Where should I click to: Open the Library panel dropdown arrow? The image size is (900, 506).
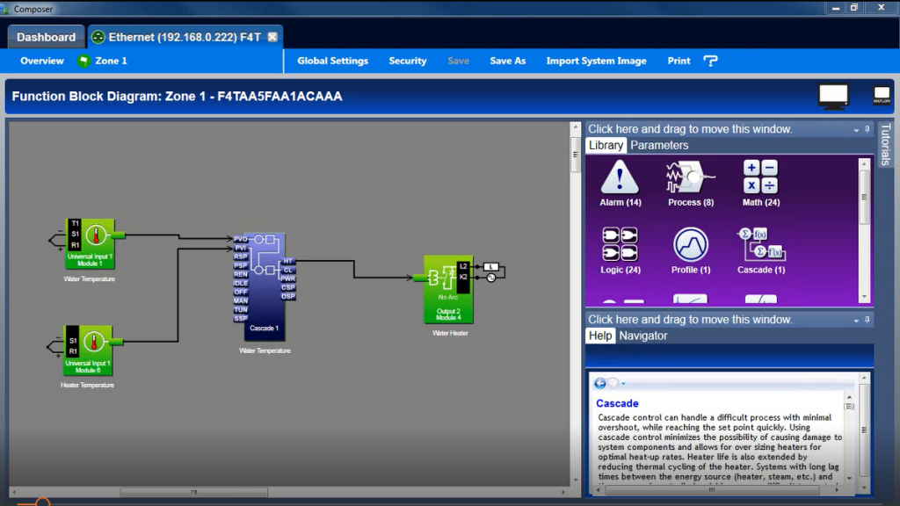click(x=856, y=129)
